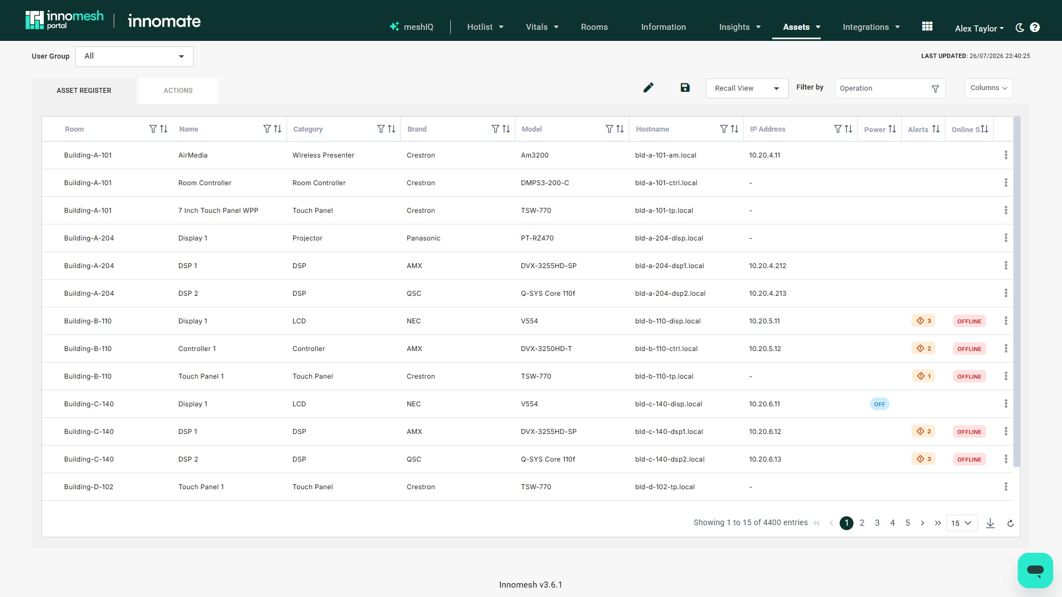Select the Asset Register tab
Image resolution: width=1062 pixels, height=597 pixels.
tap(84, 91)
